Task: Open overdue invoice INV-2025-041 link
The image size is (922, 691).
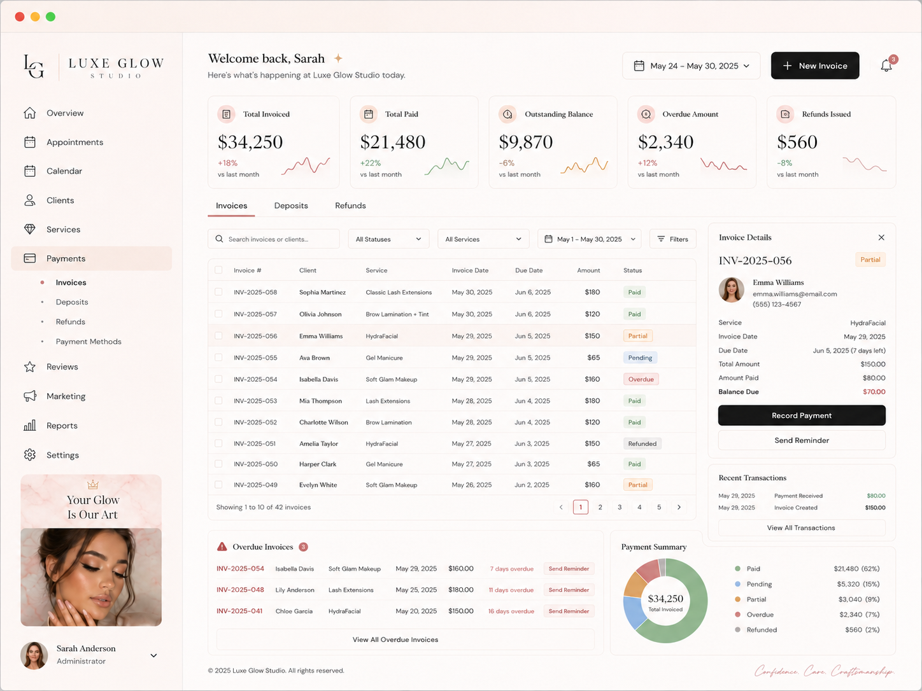Action: [239, 611]
